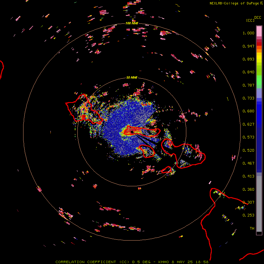Viewport: 264px width, 264px height.
Task: Select the 0.360 scale value
Action: [x=248, y=189]
